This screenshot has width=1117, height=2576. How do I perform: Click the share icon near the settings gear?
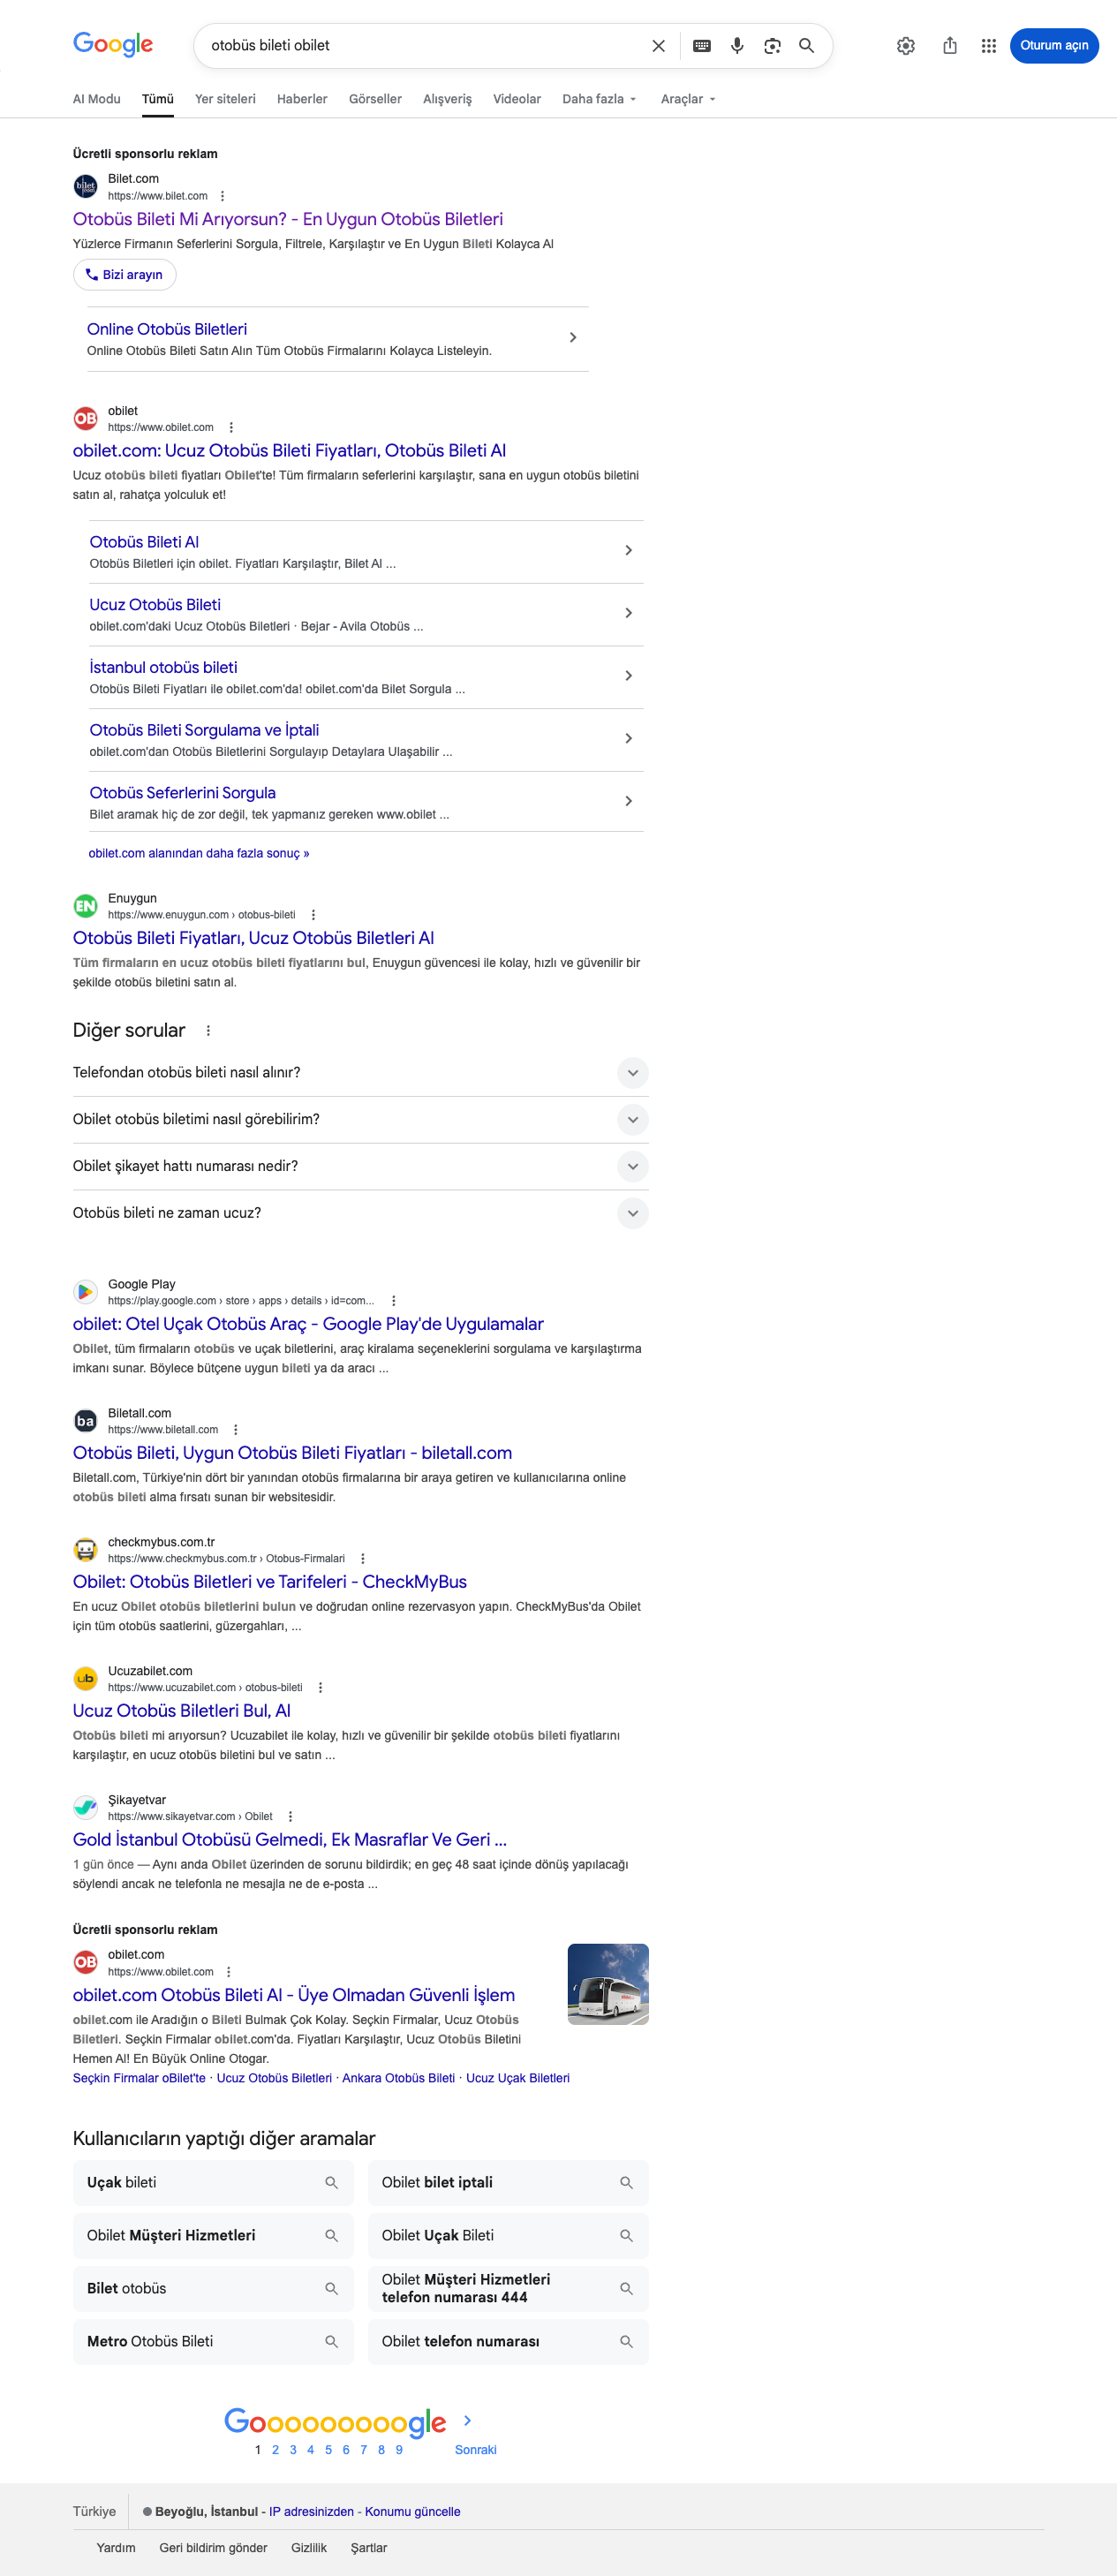(x=950, y=46)
